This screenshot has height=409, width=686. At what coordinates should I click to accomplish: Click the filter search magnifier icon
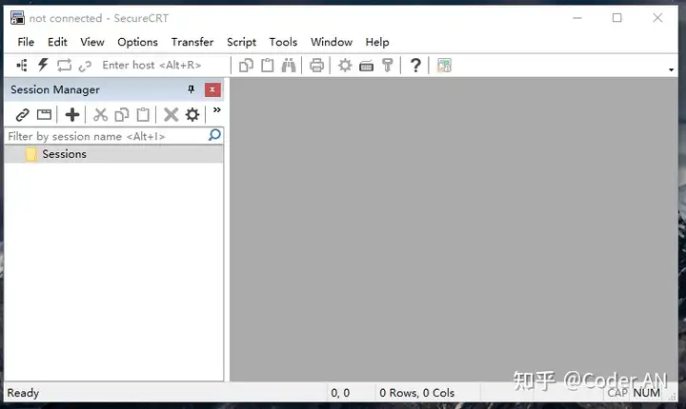pos(214,135)
